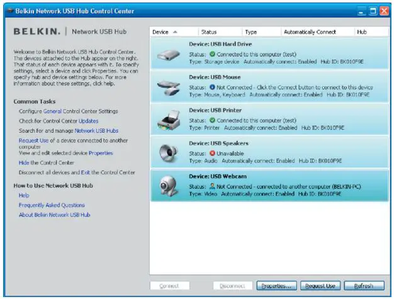Sort by the Type column header
This screenshot has height=299, width=394.
tap(262, 32)
